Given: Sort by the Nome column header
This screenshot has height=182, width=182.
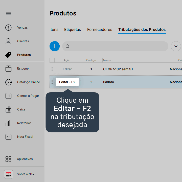Looking at the screenshot, I should (136, 60).
